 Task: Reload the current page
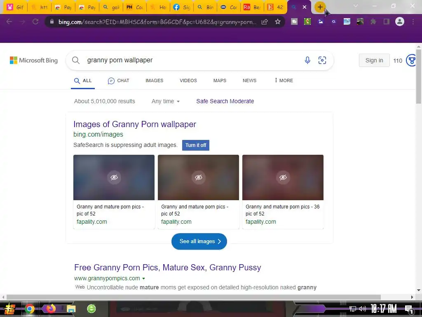coord(35,21)
